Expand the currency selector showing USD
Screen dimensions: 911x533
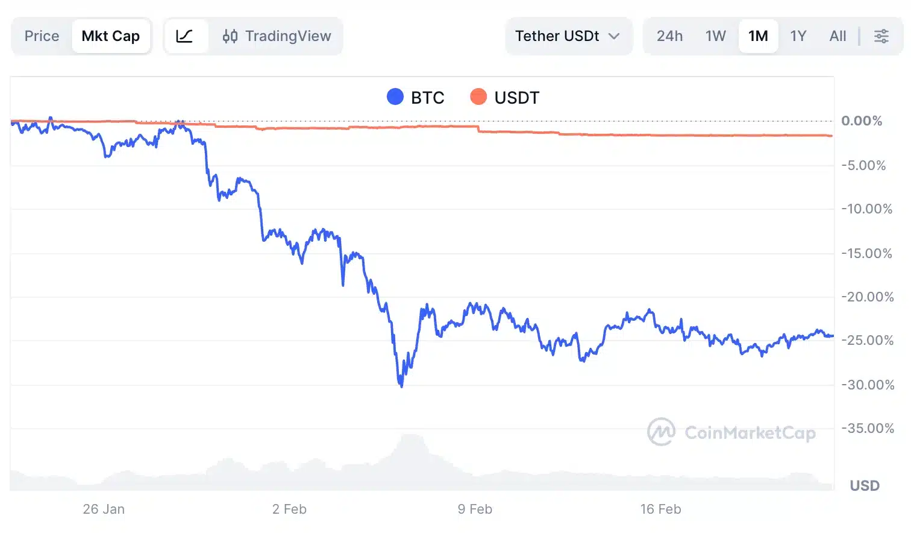coord(863,485)
